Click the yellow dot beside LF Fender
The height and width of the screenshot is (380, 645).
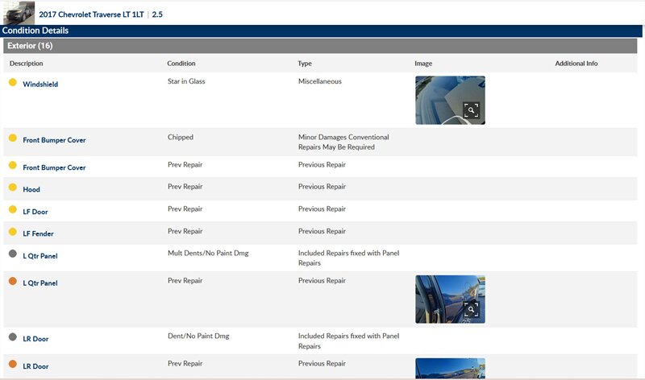pyautogui.click(x=13, y=233)
